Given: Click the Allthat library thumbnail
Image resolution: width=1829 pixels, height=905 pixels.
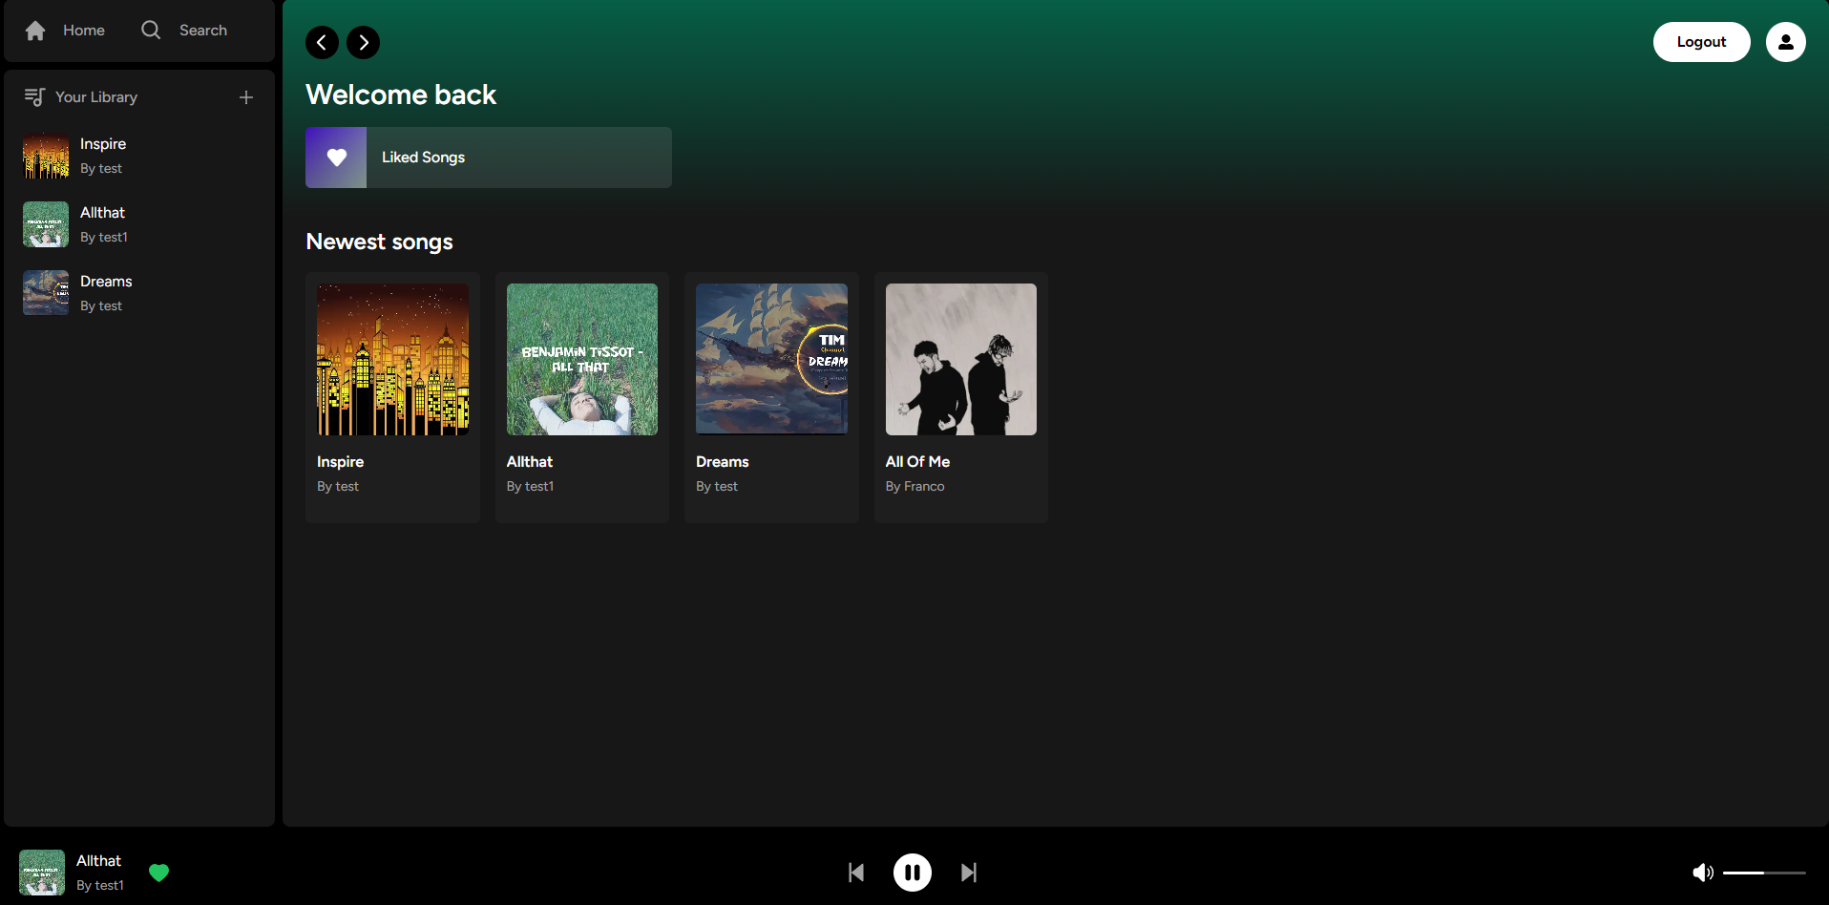Looking at the screenshot, I should pos(46,224).
